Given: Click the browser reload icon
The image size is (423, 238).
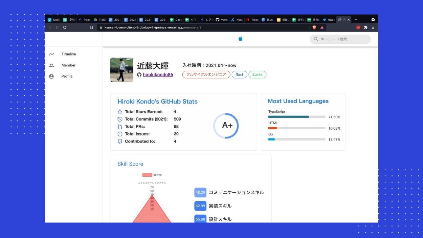Looking at the screenshot, I should pyautogui.click(x=65, y=27).
